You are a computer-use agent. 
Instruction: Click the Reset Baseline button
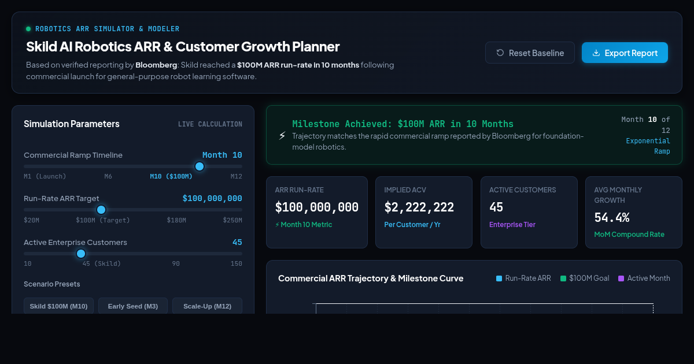click(x=530, y=53)
